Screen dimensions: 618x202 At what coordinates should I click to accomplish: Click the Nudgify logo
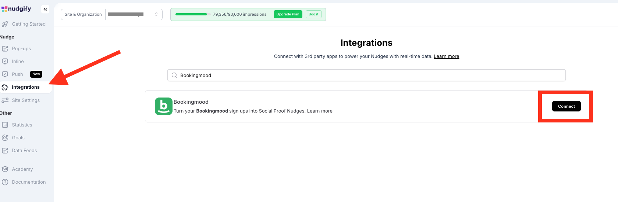[x=16, y=9]
